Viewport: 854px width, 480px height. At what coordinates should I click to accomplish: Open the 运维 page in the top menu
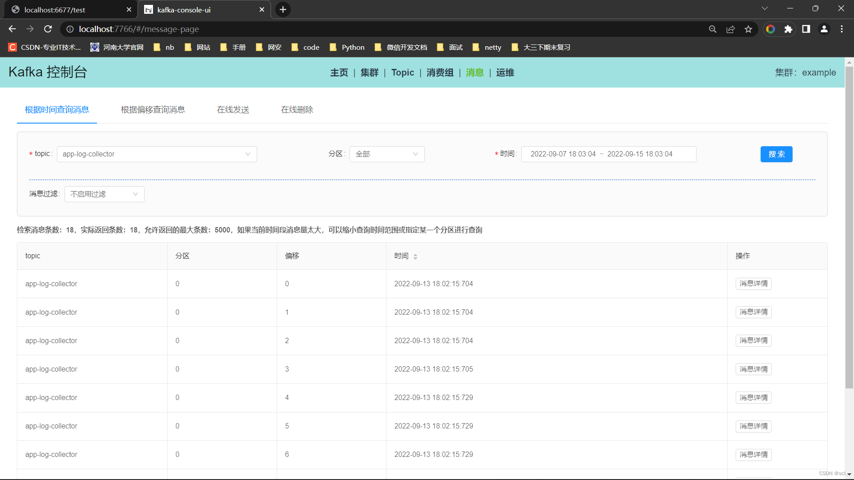tap(505, 72)
